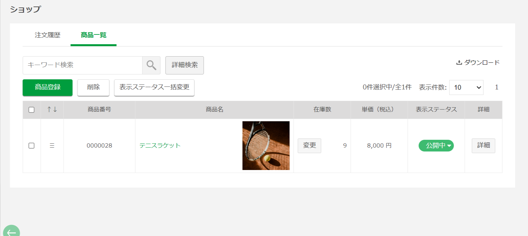Viewport: 528px width, 236px height.
Task: Click the 変更 stock change button
Action: point(309,146)
